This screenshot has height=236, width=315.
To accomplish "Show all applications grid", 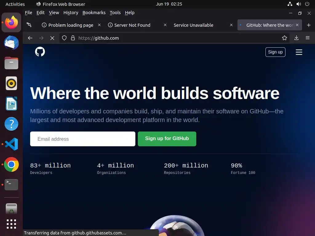I will (11, 224).
